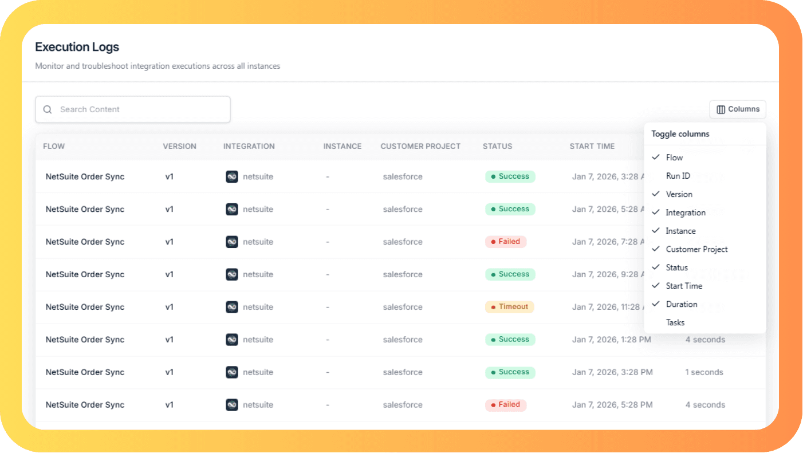Image resolution: width=803 pixels, height=453 pixels.
Task: Click 'salesforce' in the 1:28 PM row
Action: point(403,340)
